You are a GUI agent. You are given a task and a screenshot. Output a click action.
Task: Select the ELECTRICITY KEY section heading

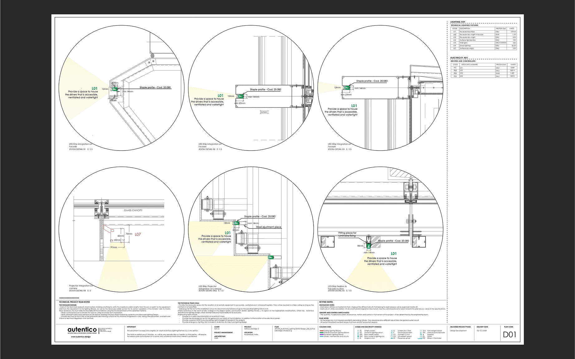click(x=458, y=57)
